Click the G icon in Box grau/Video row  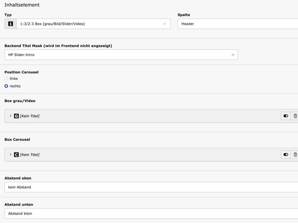16,116
